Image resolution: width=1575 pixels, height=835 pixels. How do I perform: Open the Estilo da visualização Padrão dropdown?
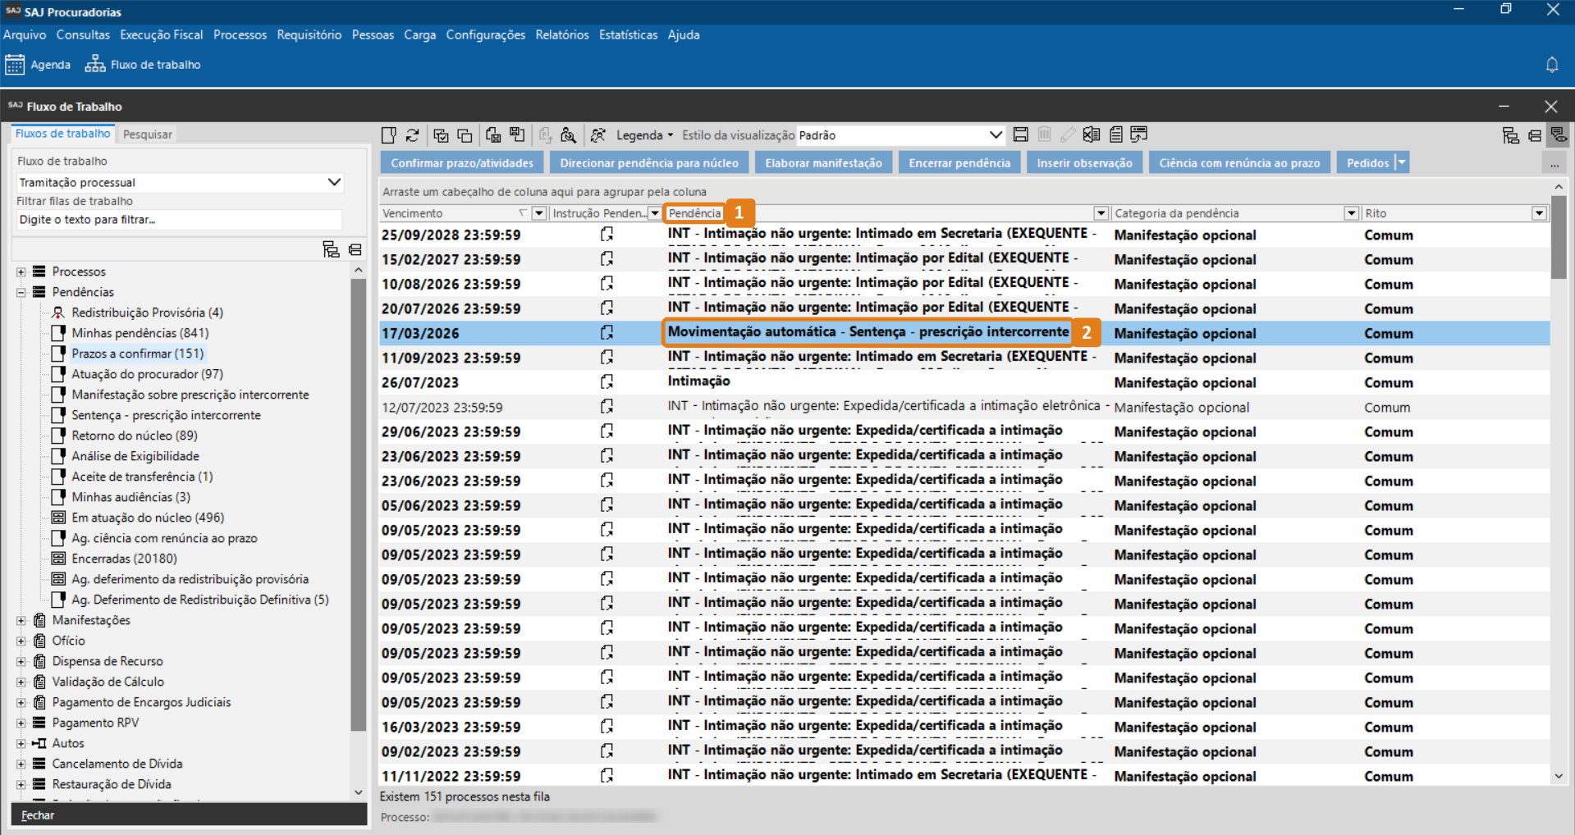(x=995, y=135)
